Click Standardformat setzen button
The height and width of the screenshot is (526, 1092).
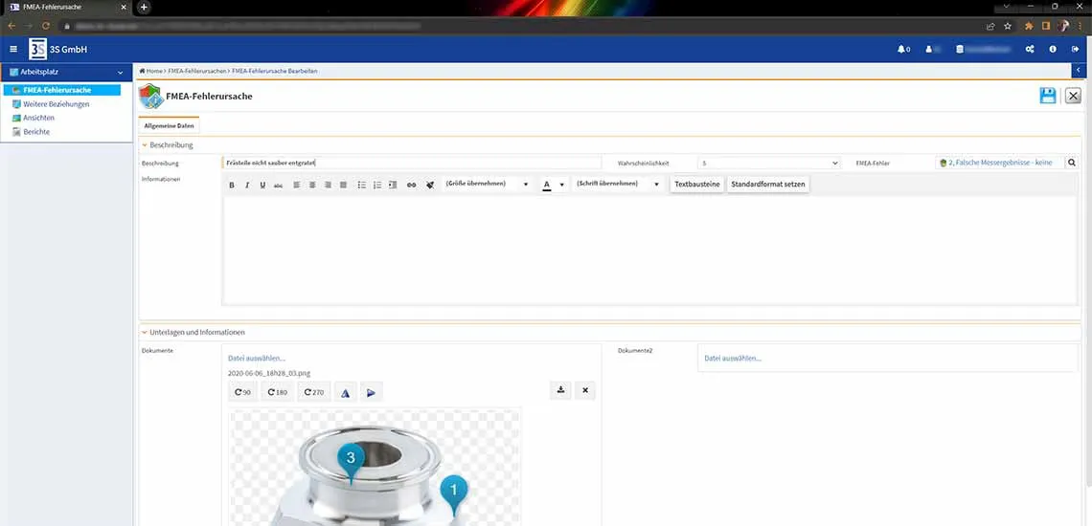pyautogui.click(x=768, y=185)
